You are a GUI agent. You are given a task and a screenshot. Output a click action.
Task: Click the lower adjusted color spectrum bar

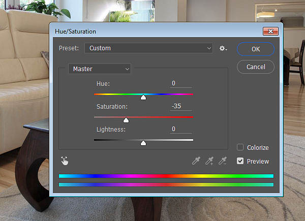coord(166,184)
